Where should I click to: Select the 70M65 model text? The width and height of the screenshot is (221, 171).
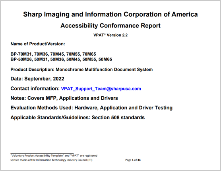coord(89,54)
